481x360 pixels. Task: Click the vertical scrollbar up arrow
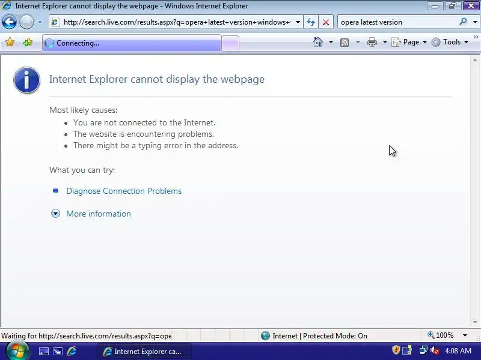[475, 61]
